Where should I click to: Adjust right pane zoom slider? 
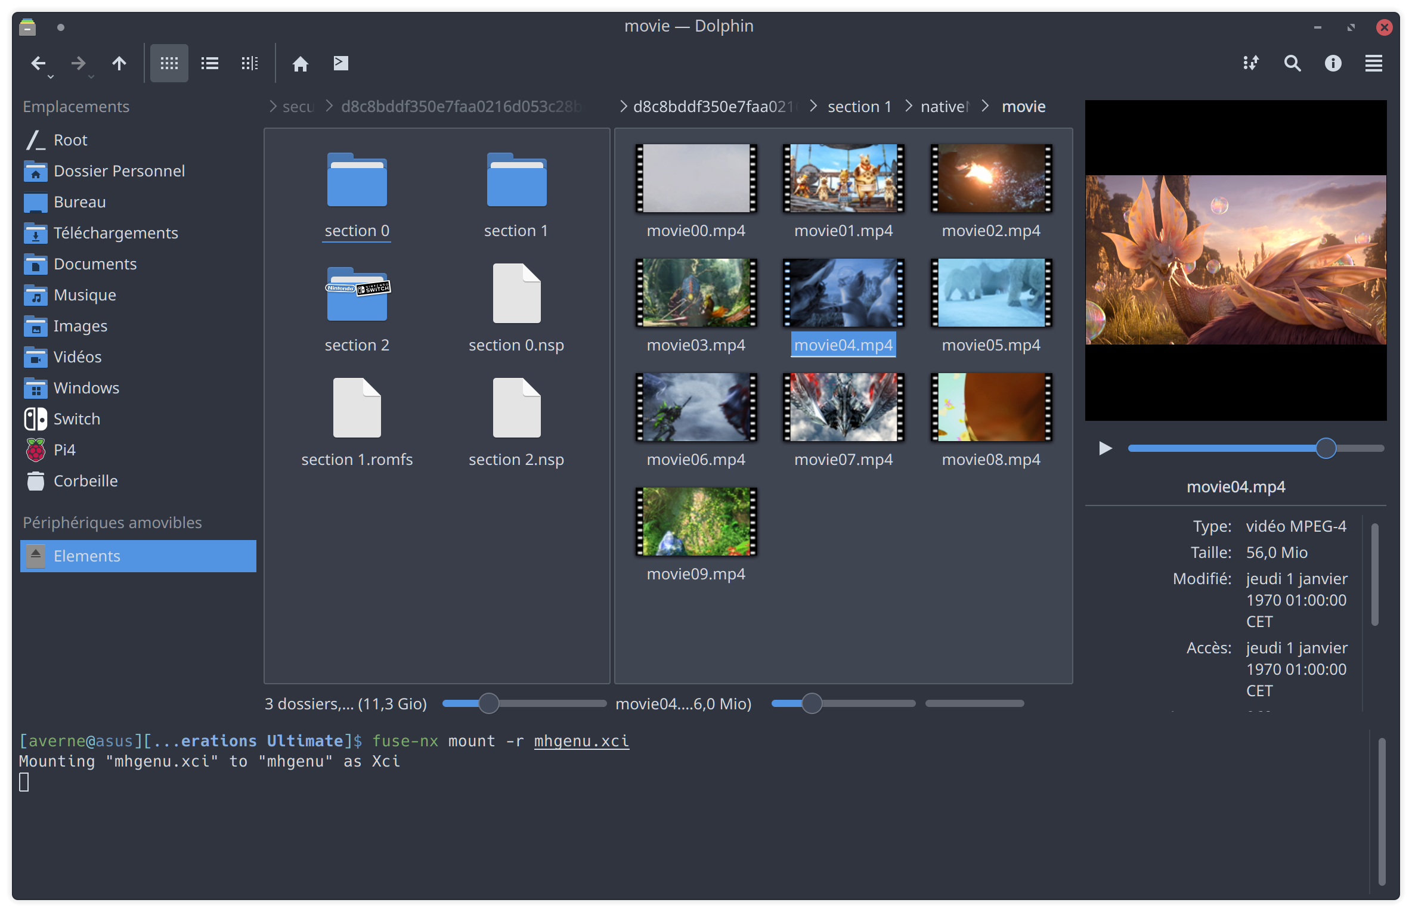843,703
